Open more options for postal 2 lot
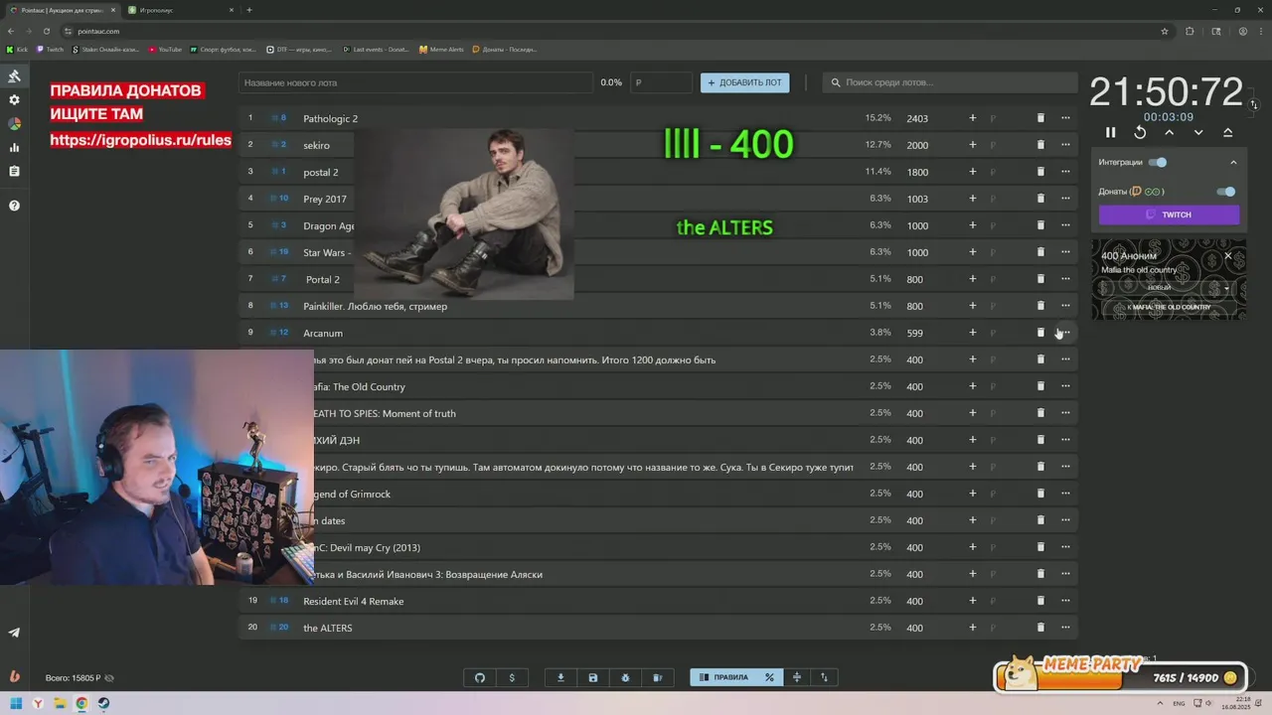Viewport: 1272px width, 715px height. (1065, 172)
